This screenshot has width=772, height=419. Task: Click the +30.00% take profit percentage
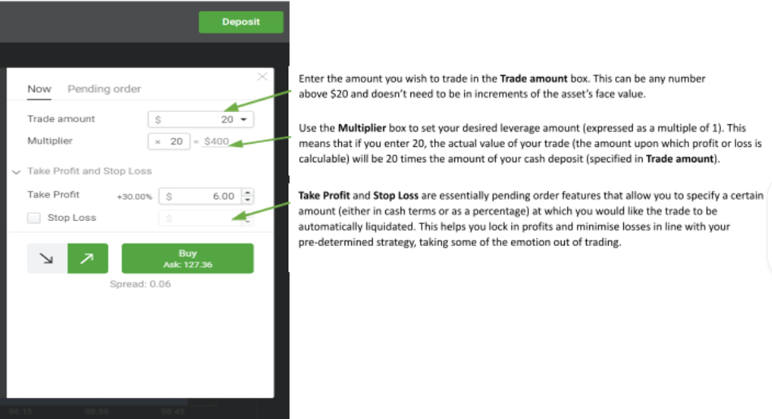tap(134, 197)
